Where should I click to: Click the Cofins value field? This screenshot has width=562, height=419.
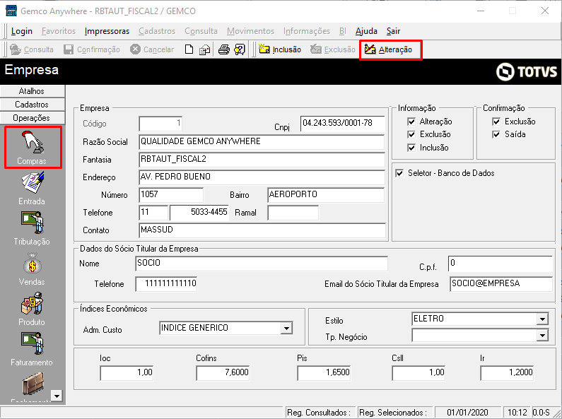tap(223, 373)
